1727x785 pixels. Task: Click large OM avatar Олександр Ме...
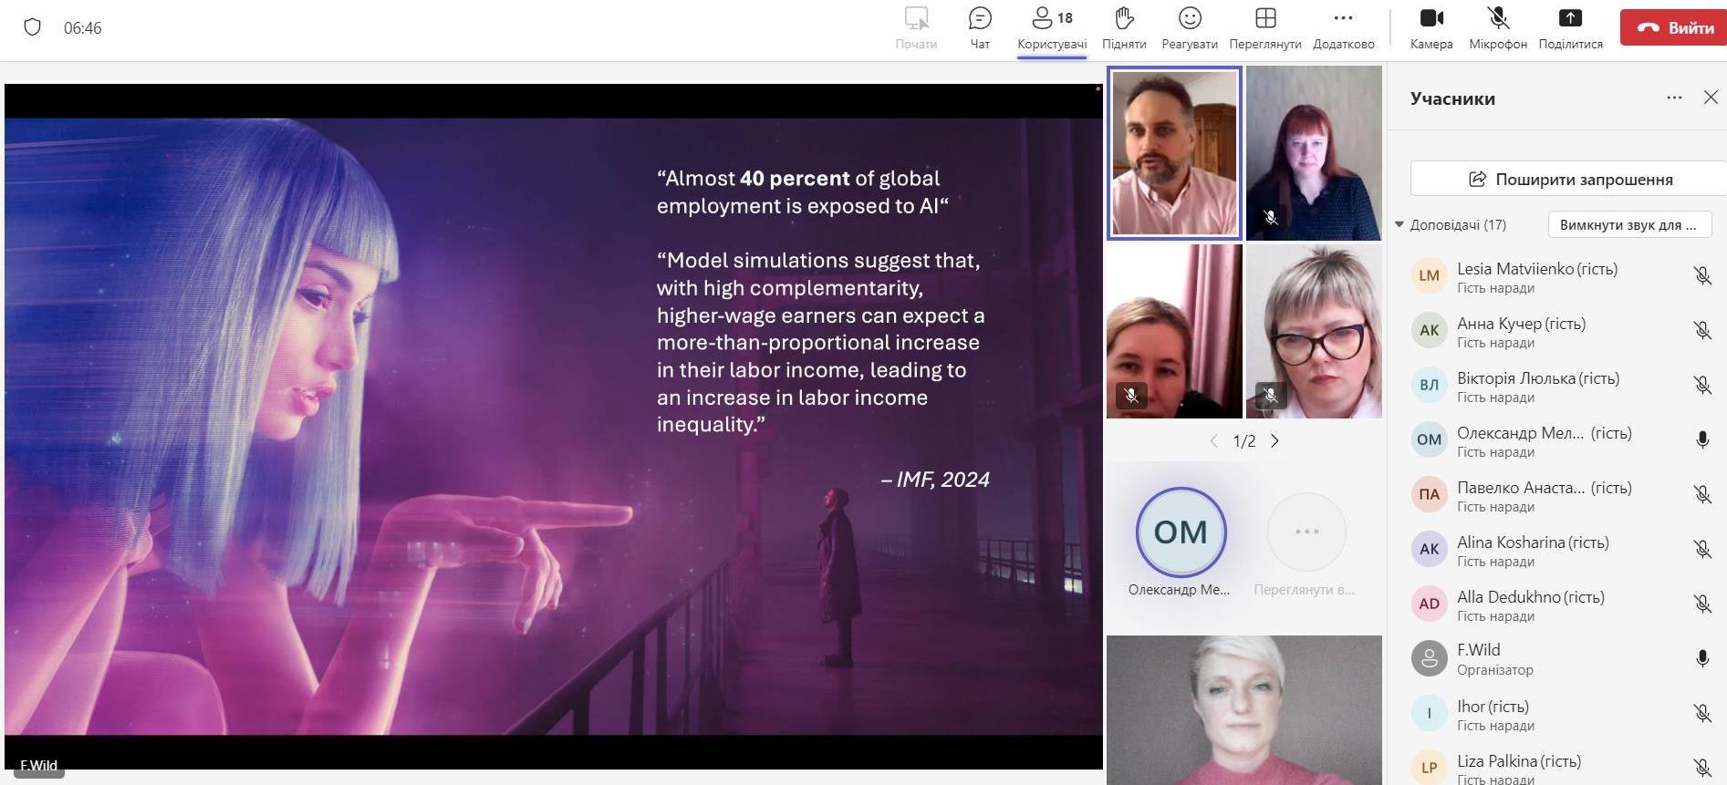[1181, 532]
